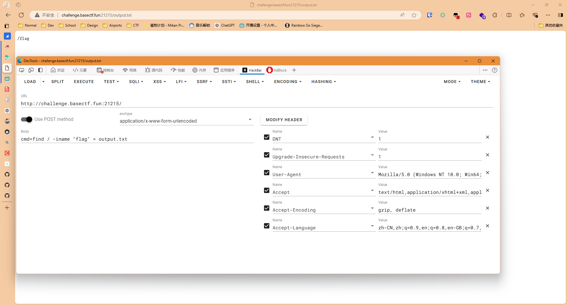Click the MODIFY HEADER button
Viewport: 567px width, 305px height.
click(284, 120)
